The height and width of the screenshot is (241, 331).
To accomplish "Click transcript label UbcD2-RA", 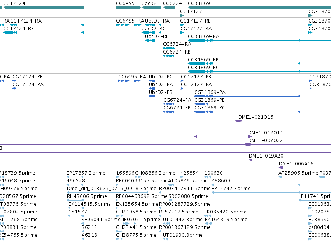I will [157, 21].
